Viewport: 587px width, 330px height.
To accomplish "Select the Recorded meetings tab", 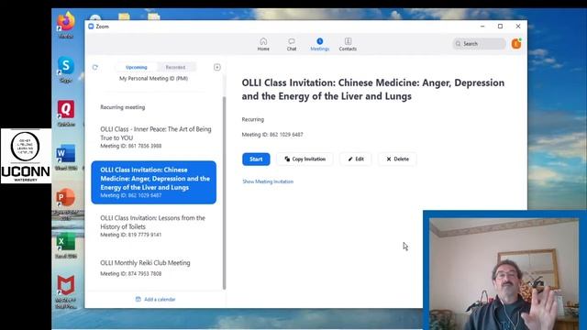I will coord(175,67).
